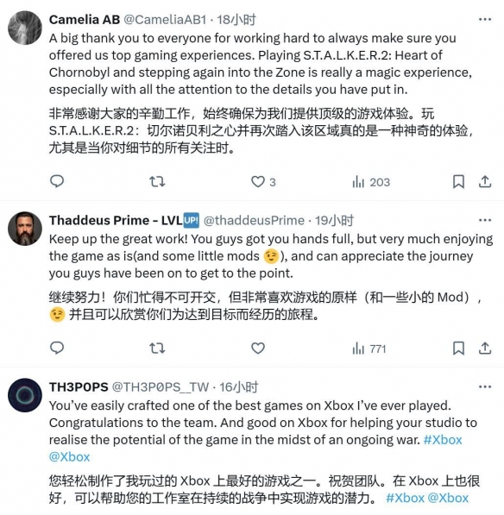Viewport: 504px width, 515px height.
Task: View analytics showing 203 views
Action: (x=371, y=182)
